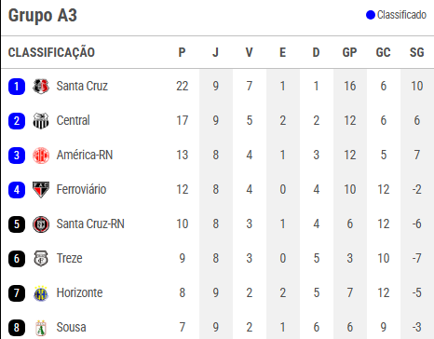Select the Ferroviário shield logo

(x=41, y=190)
